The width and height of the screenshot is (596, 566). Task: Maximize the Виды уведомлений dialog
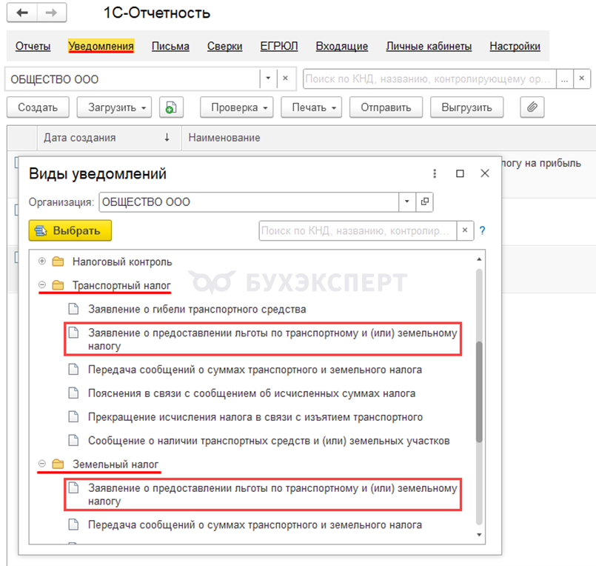460,173
